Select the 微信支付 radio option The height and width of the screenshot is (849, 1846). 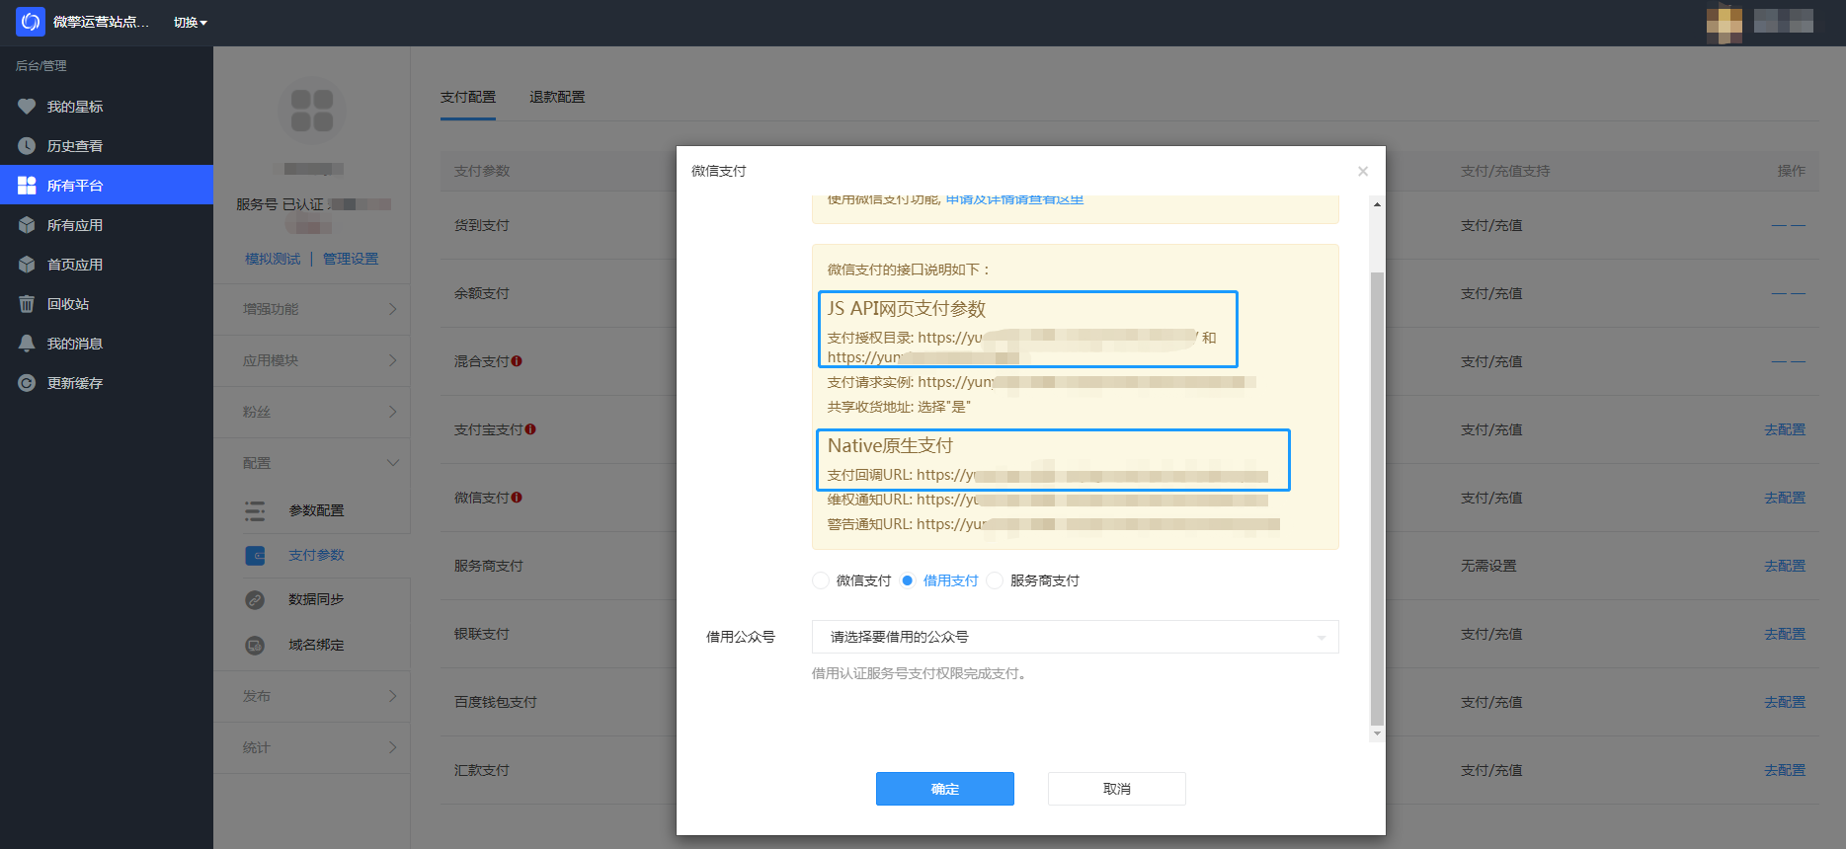click(x=821, y=580)
